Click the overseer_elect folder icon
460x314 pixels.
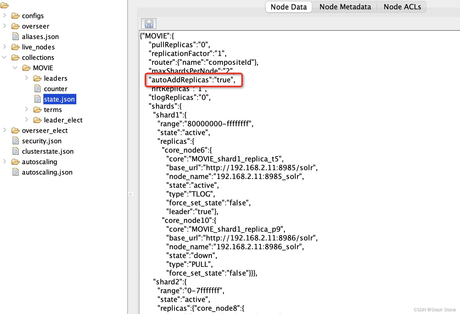pos(16,131)
